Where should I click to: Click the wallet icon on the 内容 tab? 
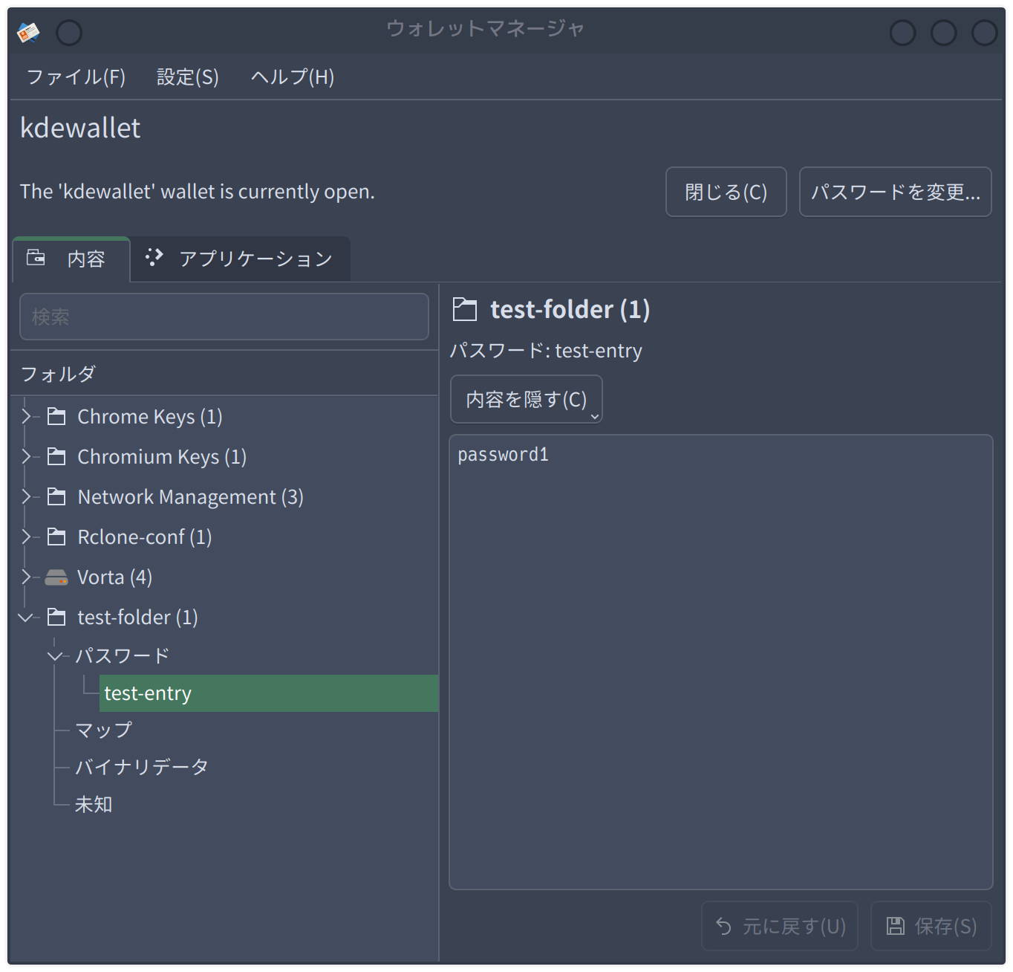coord(36,258)
